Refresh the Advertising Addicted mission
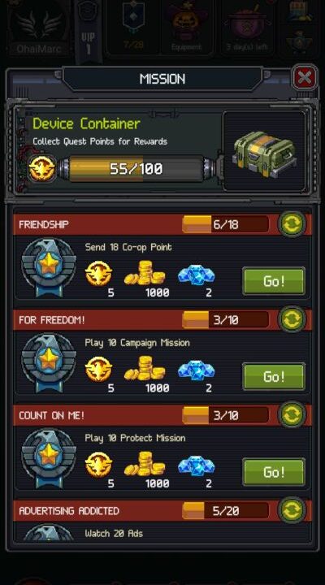325x585 pixels. pyautogui.click(x=292, y=510)
